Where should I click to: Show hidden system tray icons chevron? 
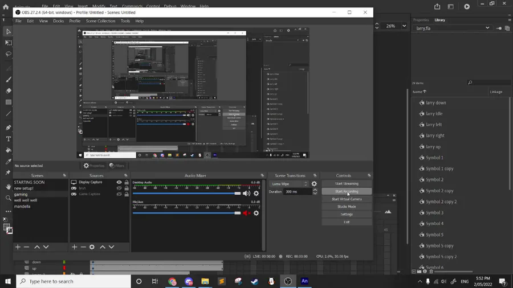420,282
